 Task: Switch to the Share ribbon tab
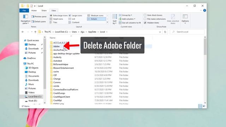click(x=44, y=11)
